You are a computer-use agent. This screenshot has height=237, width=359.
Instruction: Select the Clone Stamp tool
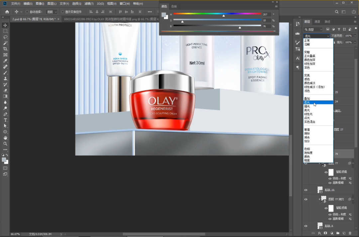pyautogui.click(x=5, y=79)
